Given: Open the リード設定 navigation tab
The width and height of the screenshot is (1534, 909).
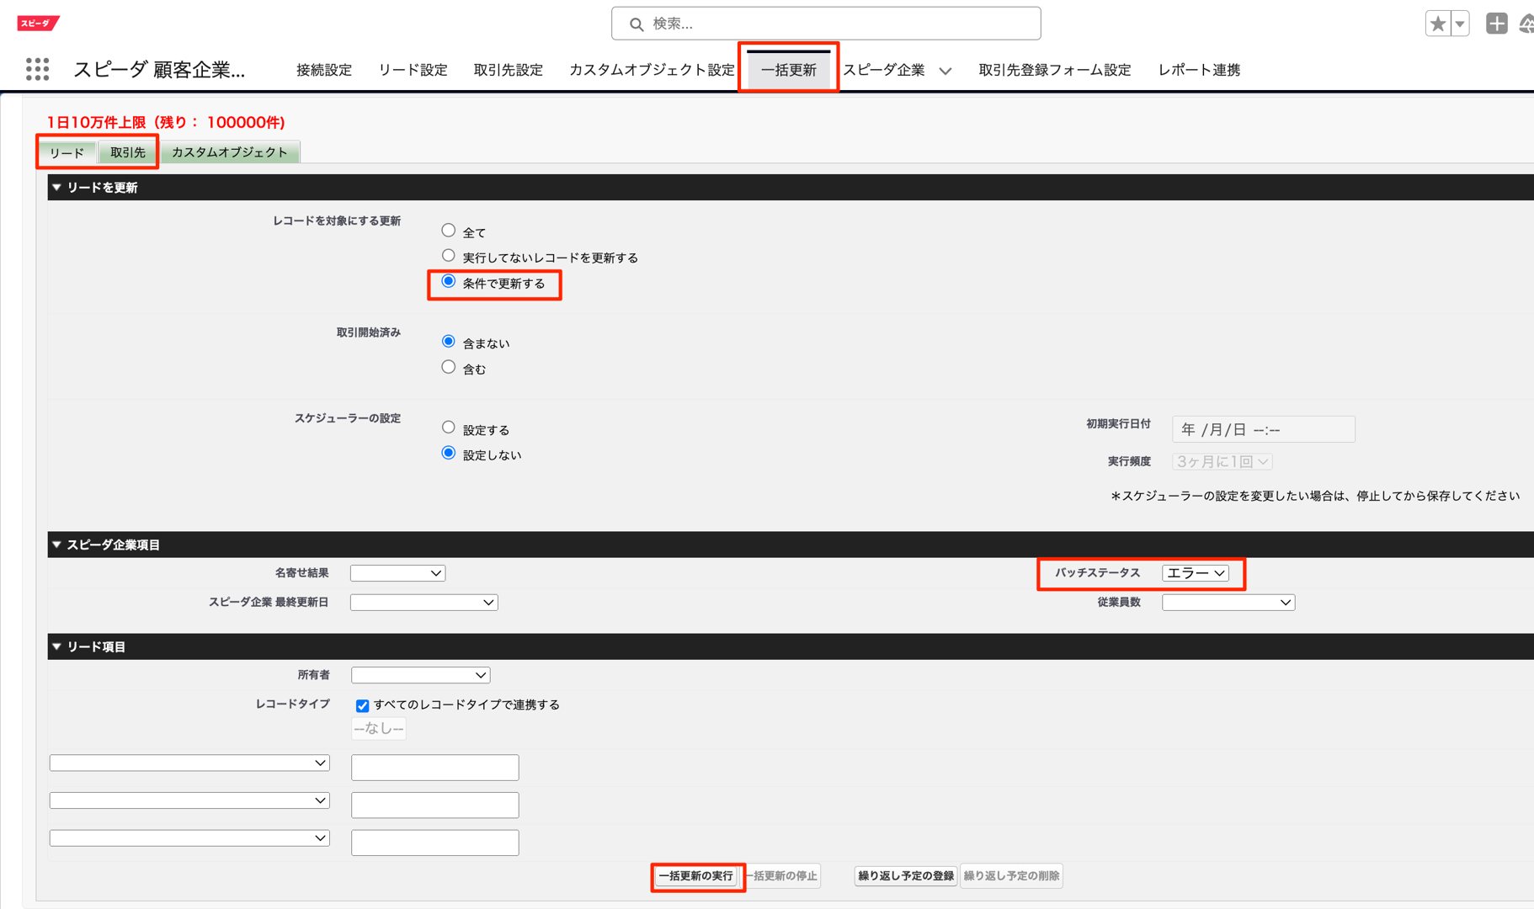Looking at the screenshot, I should pyautogui.click(x=413, y=70).
